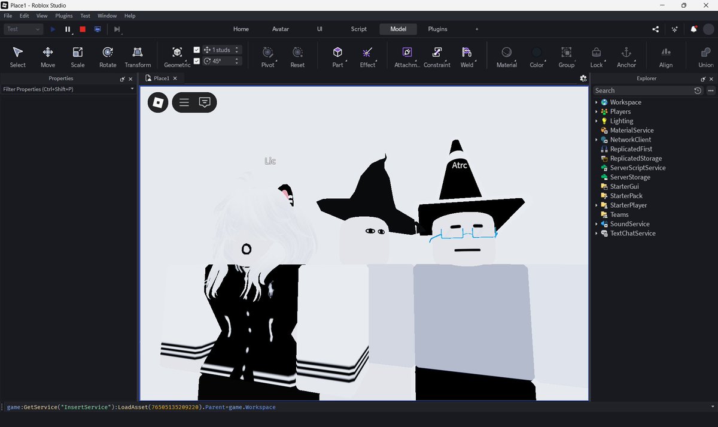The width and height of the screenshot is (718, 427).
Task: Click the Geometric snapping mode icon
Action: point(177,53)
